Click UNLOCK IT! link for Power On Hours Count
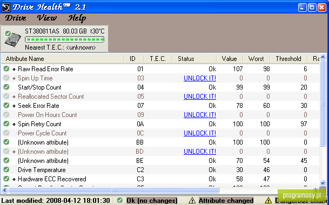 click(200, 115)
